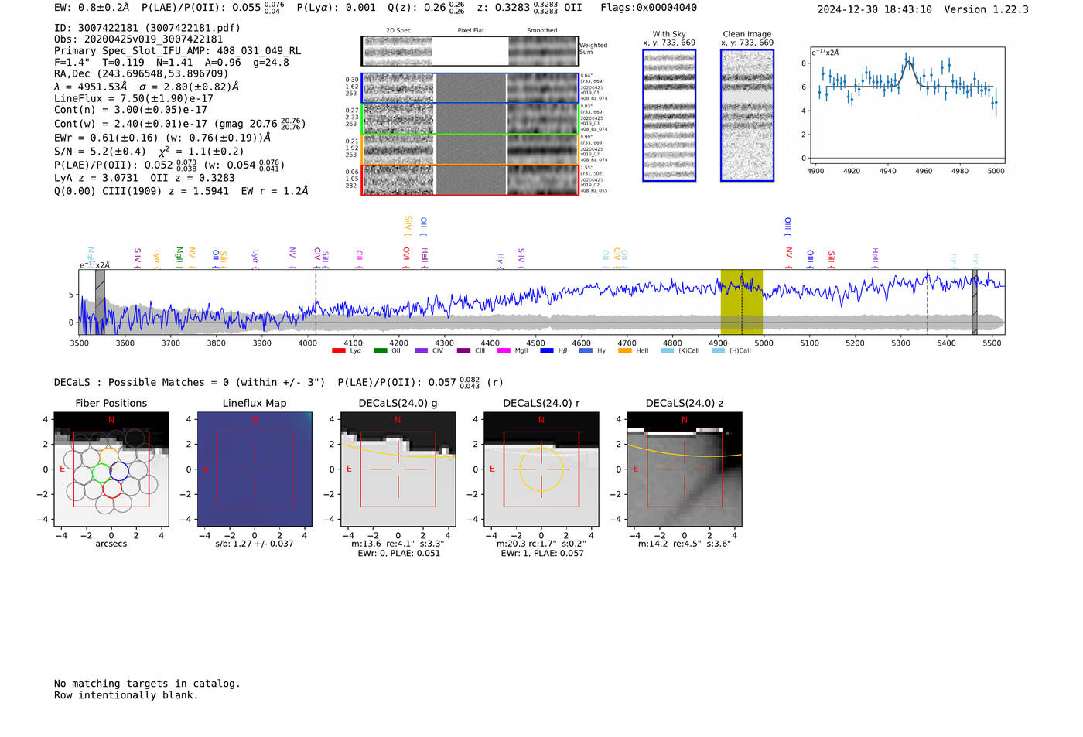Select 'No matching targets in catalog.' text

point(147,684)
